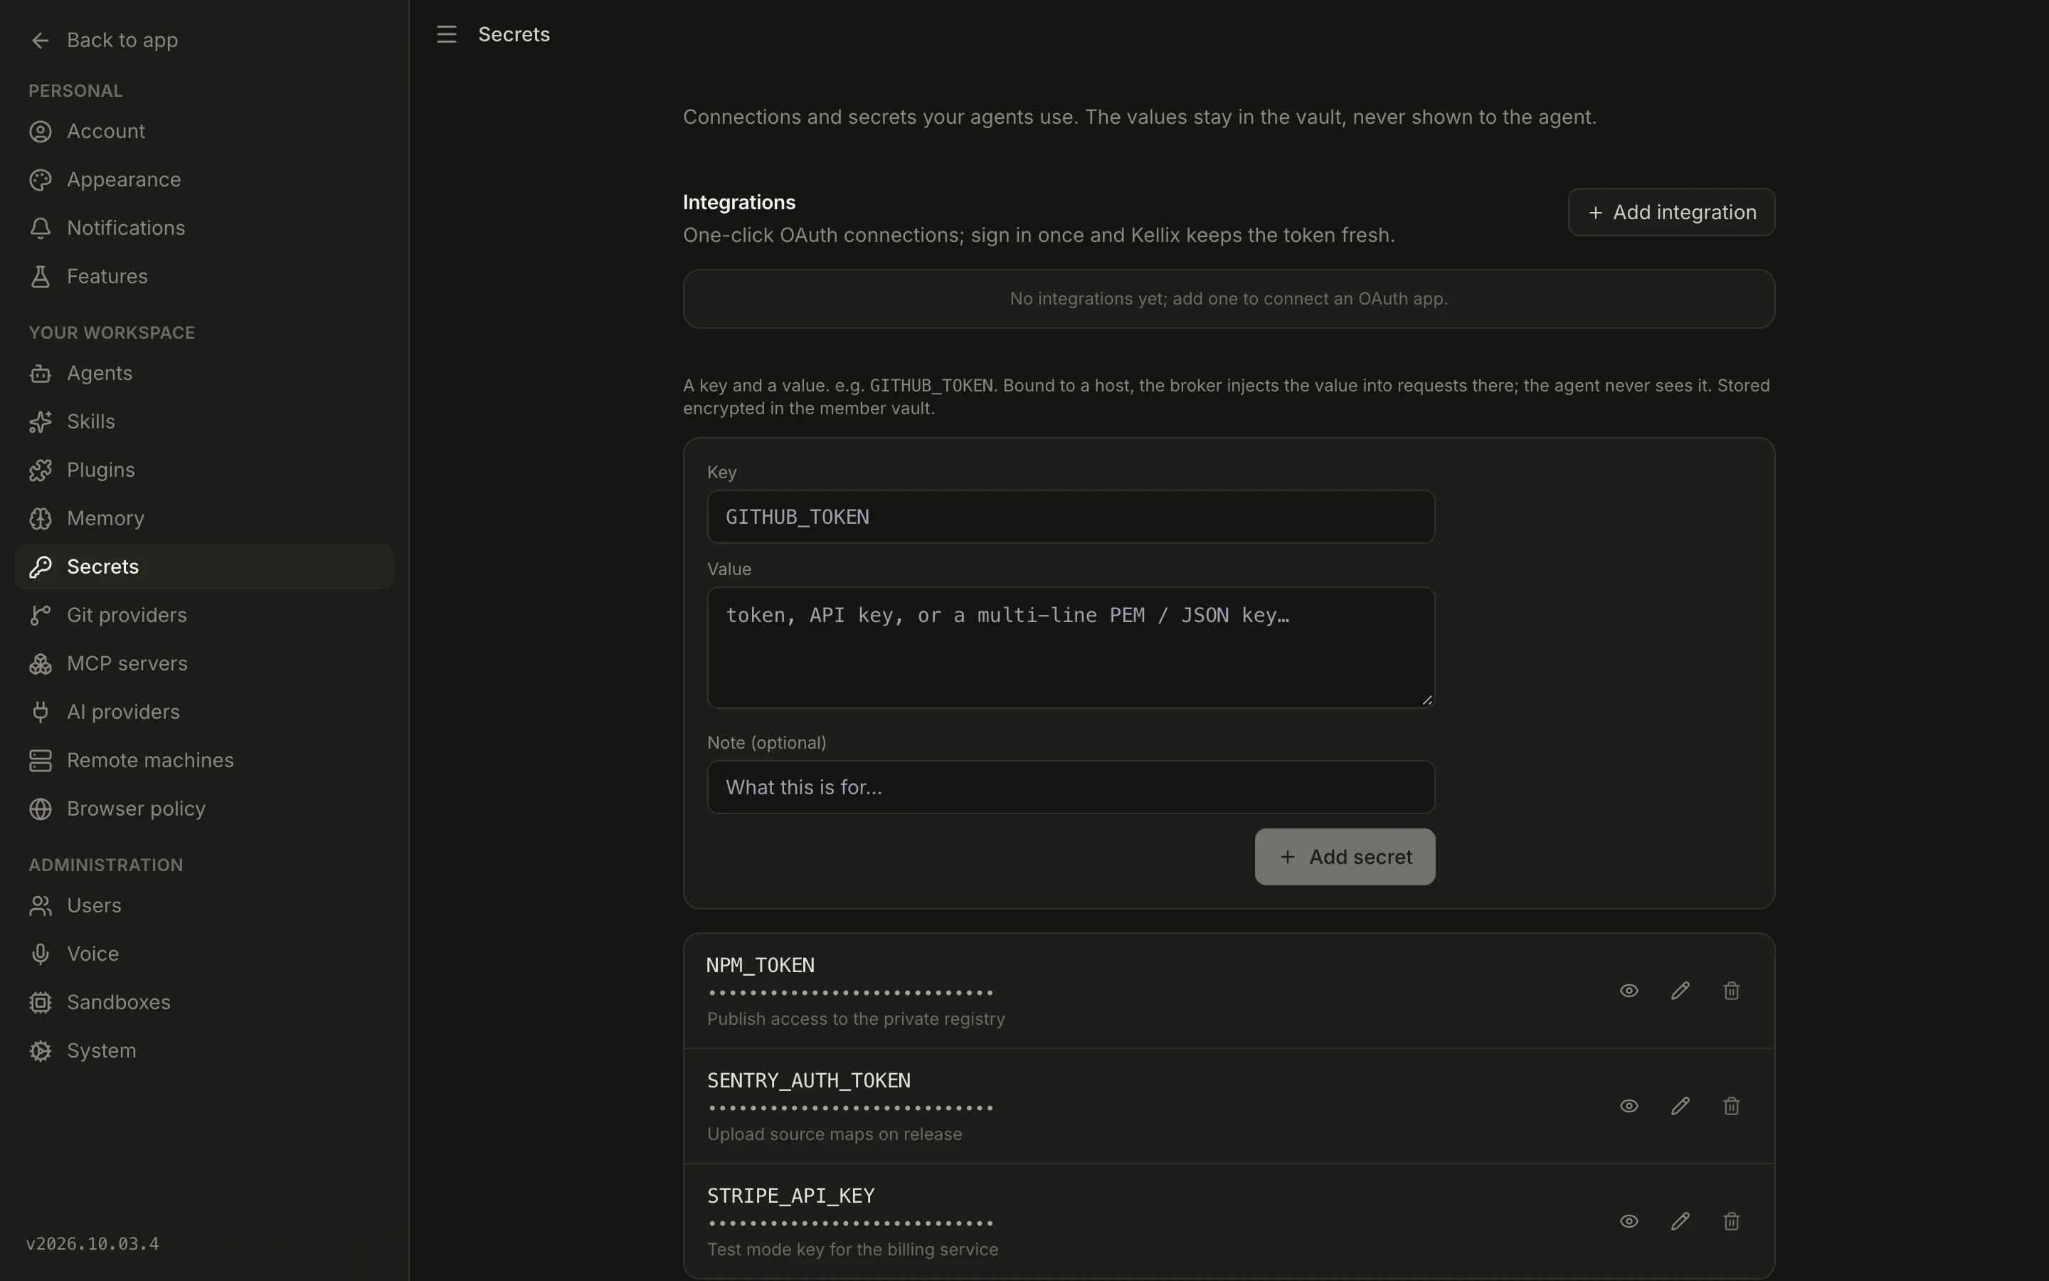
Task: Click the Sandboxes chip icon
Action: coord(40,1002)
